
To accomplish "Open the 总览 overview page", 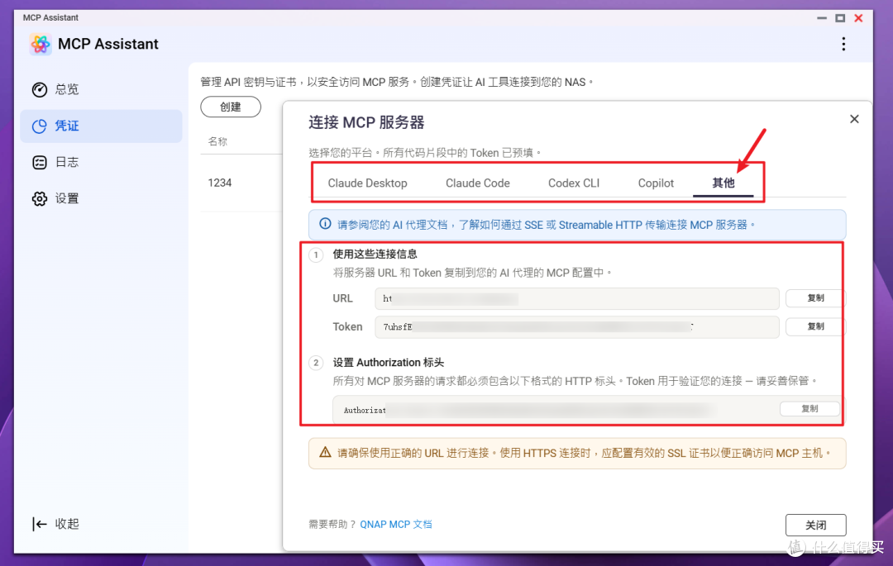I will tap(102, 89).
